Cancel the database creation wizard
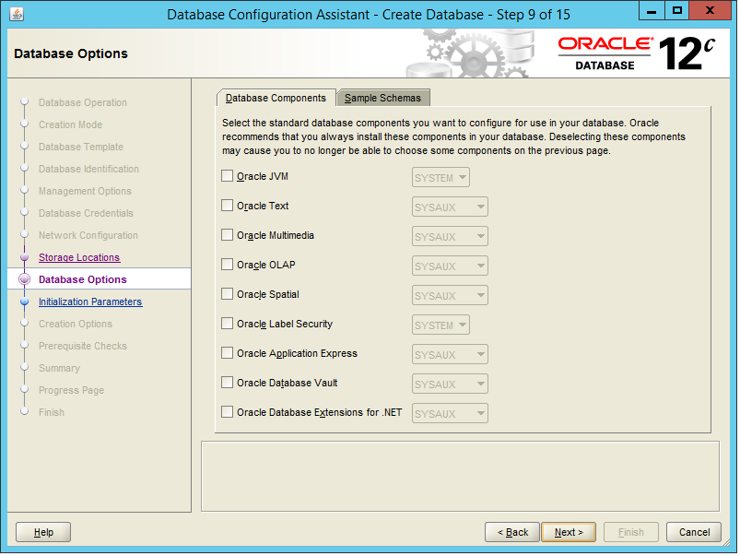 [694, 532]
